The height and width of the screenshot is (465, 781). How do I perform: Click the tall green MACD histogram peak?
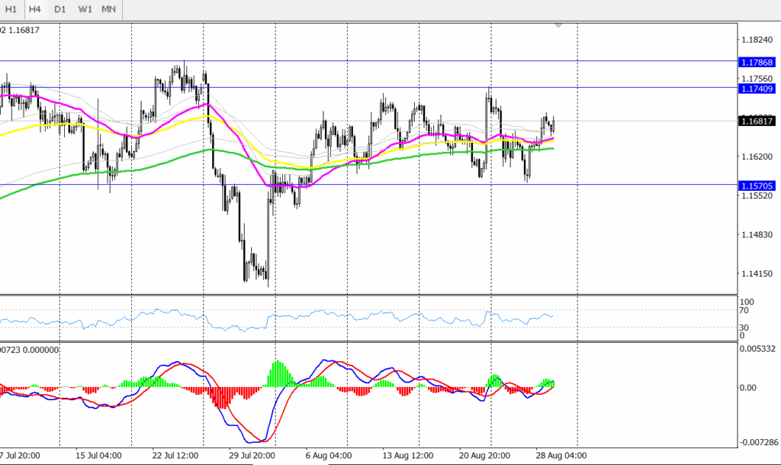[278, 373]
